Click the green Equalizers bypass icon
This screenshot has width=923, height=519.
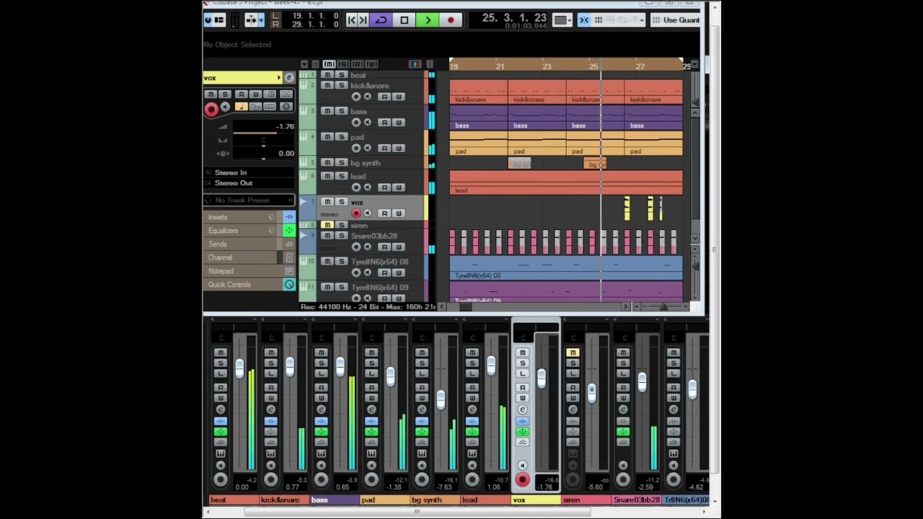click(289, 231)
